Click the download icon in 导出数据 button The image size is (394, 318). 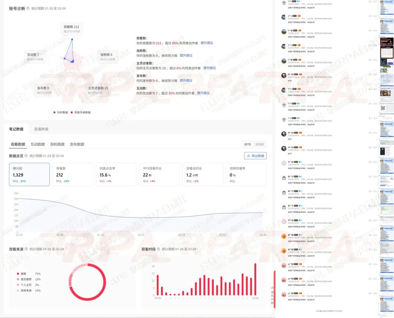click(x=248, y=156)
